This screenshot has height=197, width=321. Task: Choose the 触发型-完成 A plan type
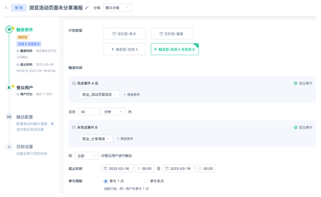(x=125, y=49)
